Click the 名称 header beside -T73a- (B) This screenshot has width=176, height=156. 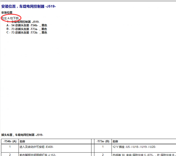click(x=144, y=141)
